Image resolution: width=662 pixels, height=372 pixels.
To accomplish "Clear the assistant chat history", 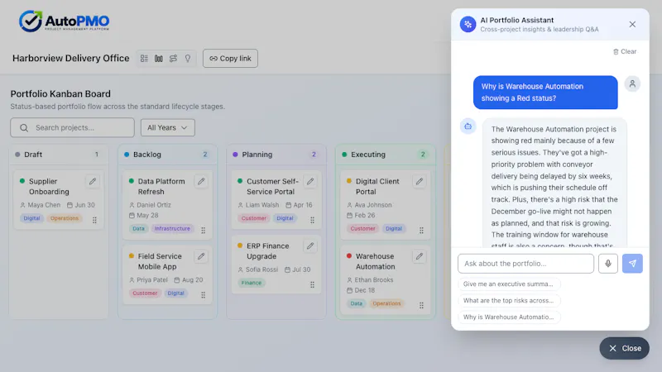I will coord(625,51).
